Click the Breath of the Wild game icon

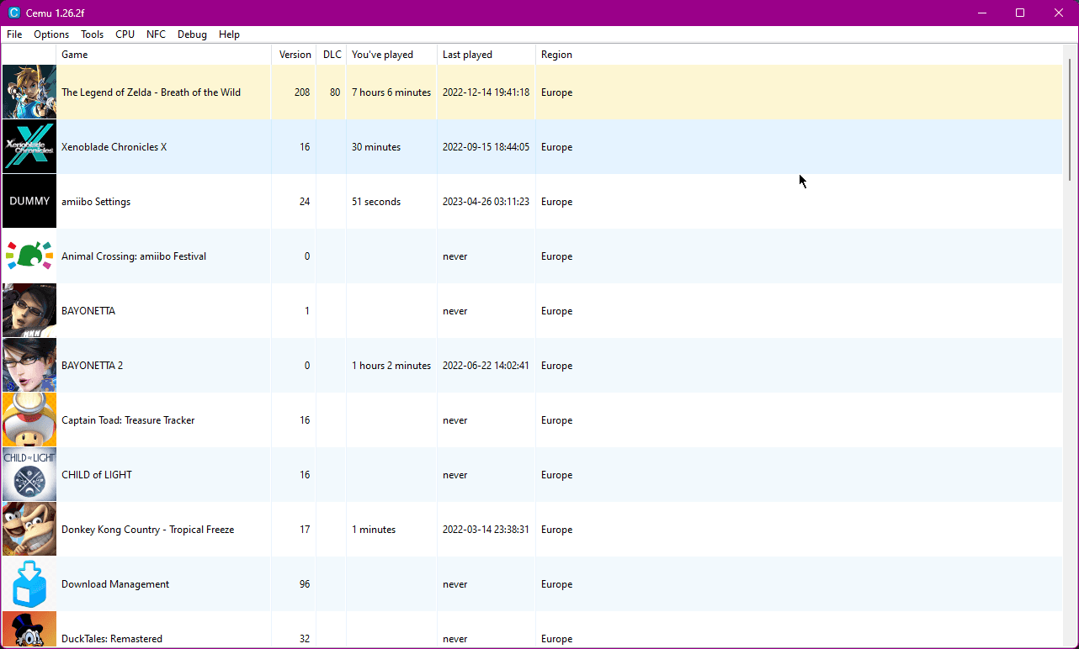(29, 92)
